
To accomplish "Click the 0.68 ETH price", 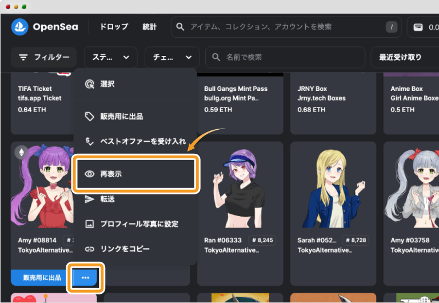I will pyautogui.click(x=312, y=110).
